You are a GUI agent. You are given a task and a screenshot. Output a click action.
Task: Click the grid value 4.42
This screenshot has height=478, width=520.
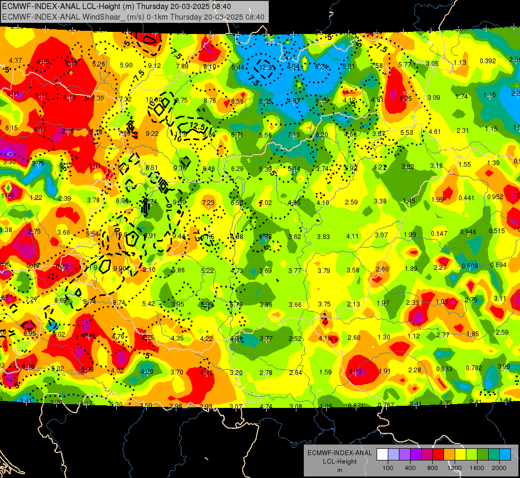206,372
